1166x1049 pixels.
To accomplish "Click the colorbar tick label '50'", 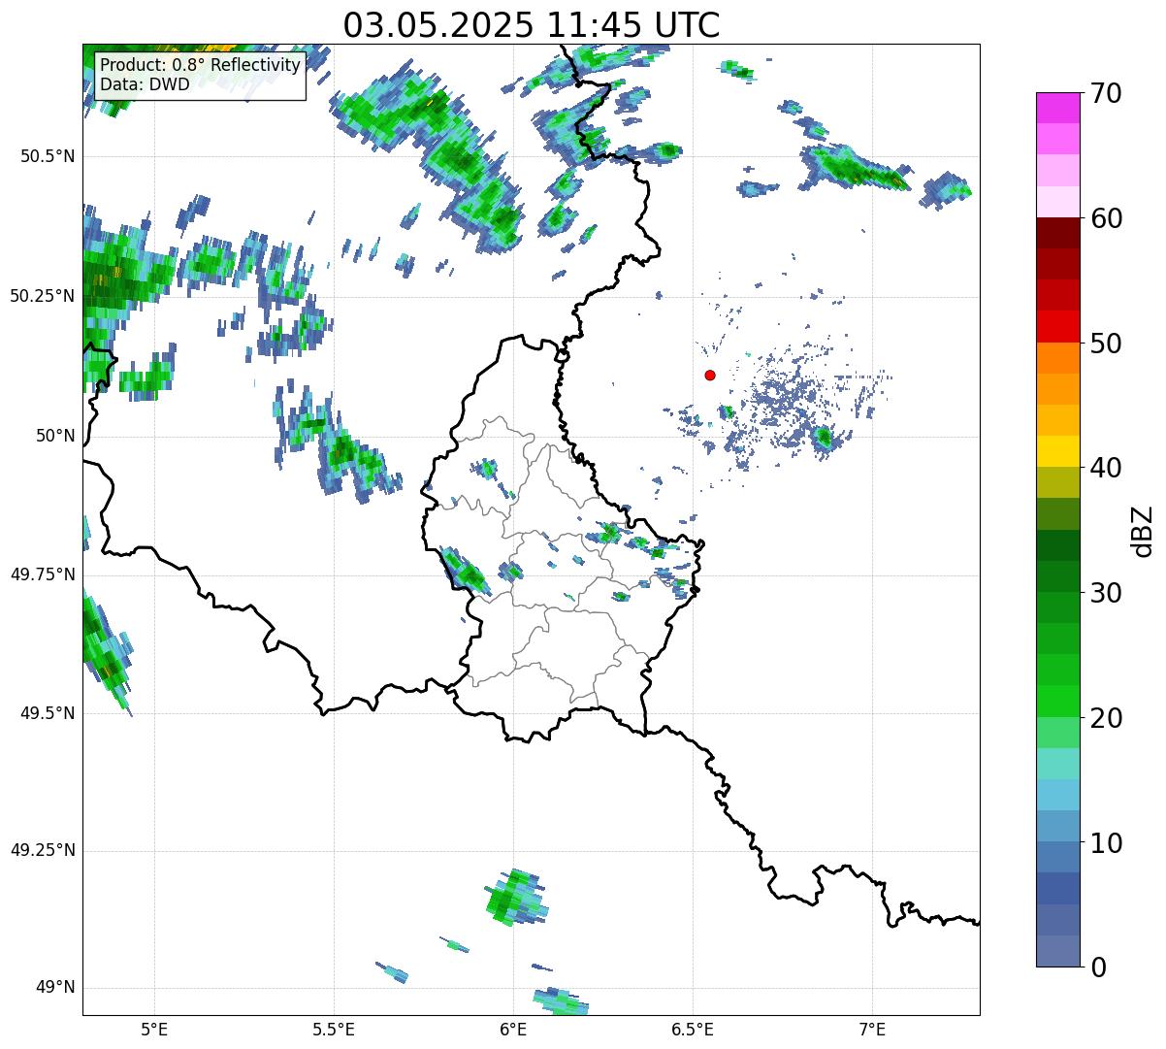I will [1105, 344].
